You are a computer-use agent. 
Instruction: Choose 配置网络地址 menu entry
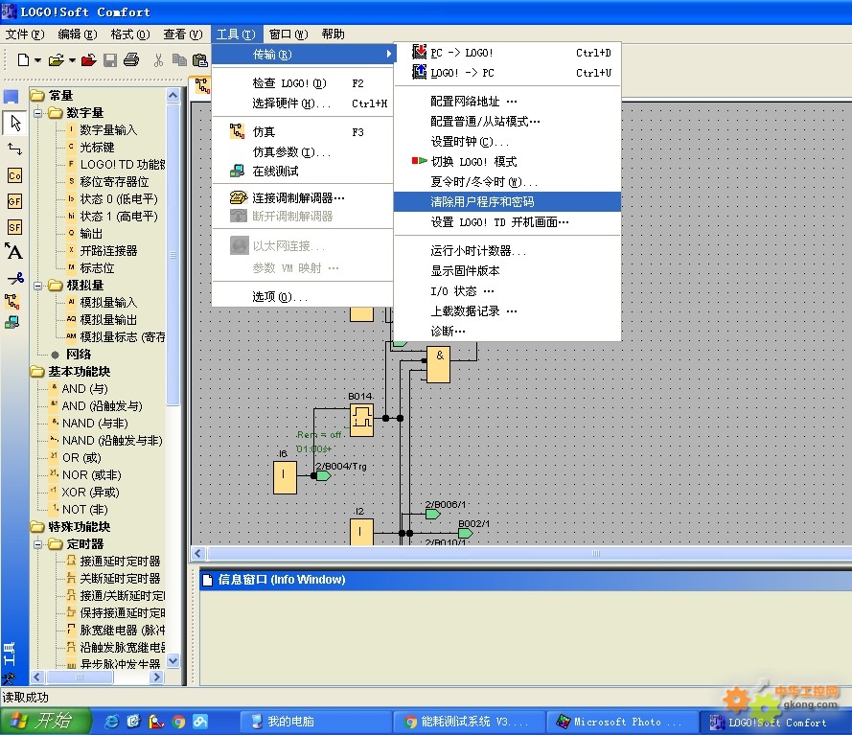tap(508, 101)
